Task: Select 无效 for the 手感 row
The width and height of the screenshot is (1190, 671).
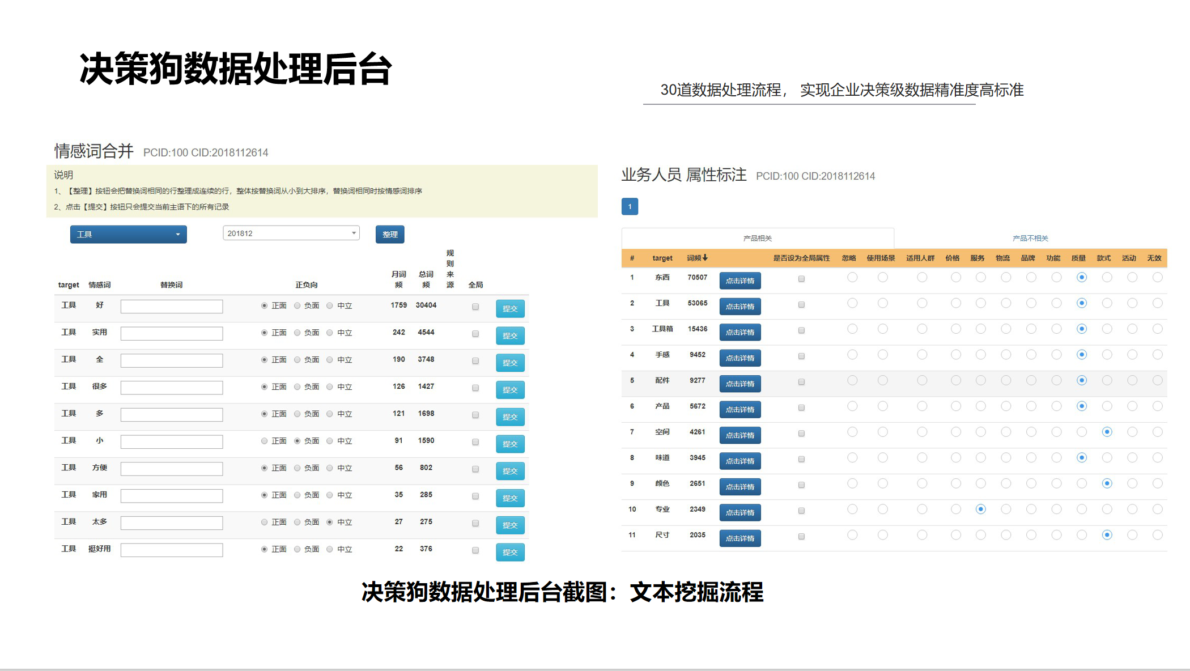Action: tap(1158, 355)
